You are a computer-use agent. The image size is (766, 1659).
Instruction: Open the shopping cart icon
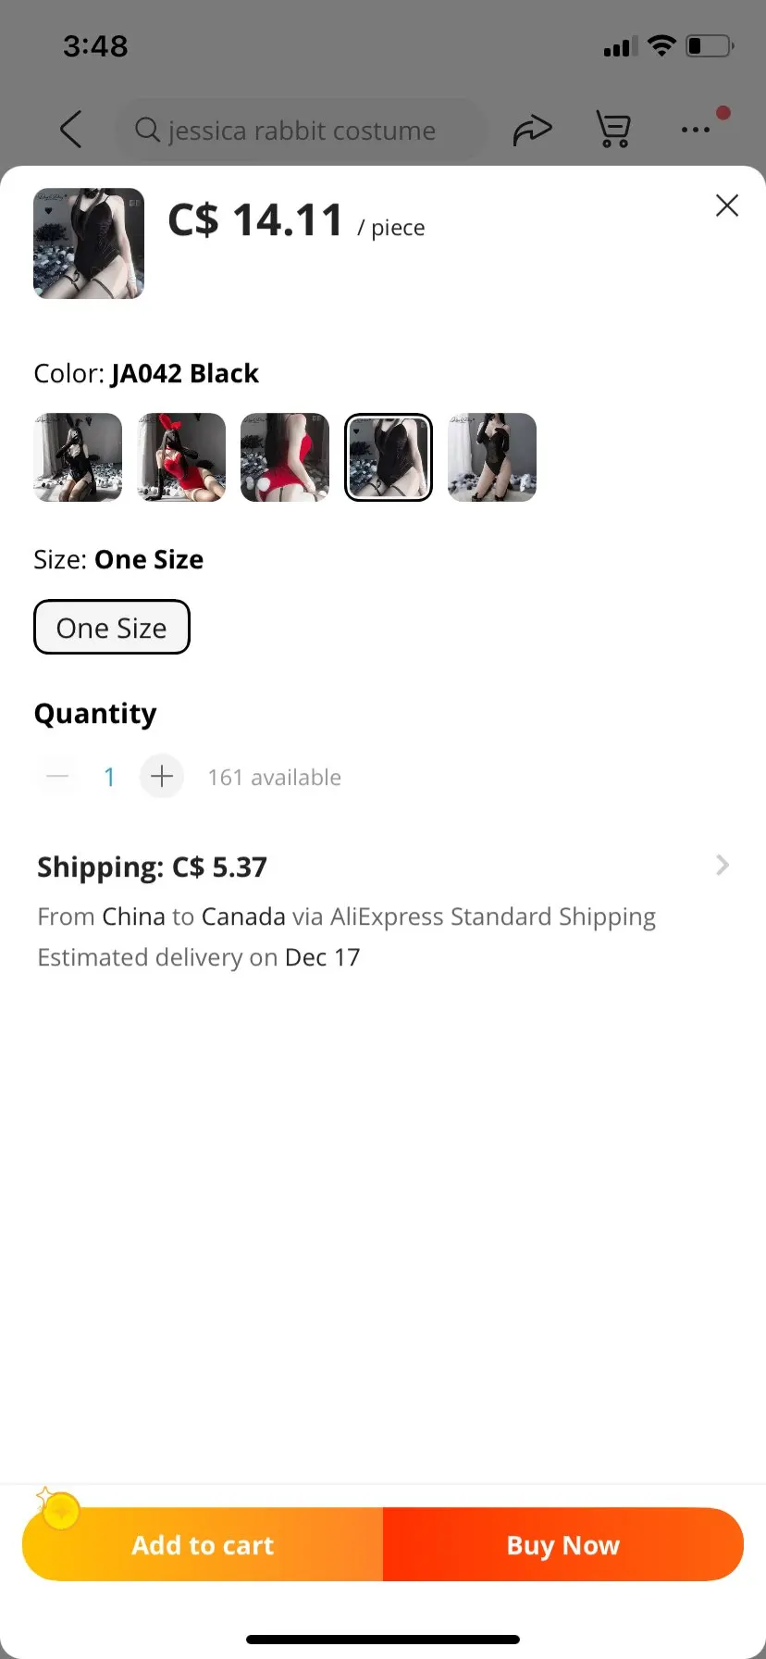point(612,129)
